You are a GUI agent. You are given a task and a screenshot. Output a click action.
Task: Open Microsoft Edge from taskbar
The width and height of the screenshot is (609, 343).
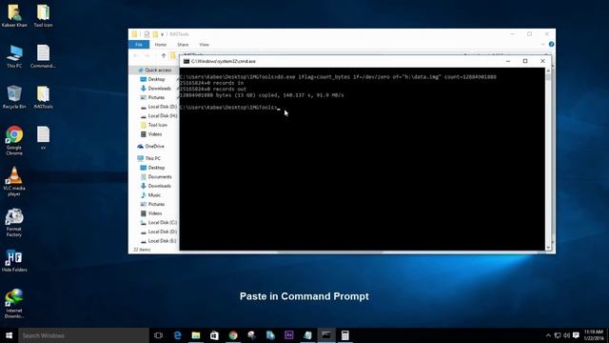(178, 335)
